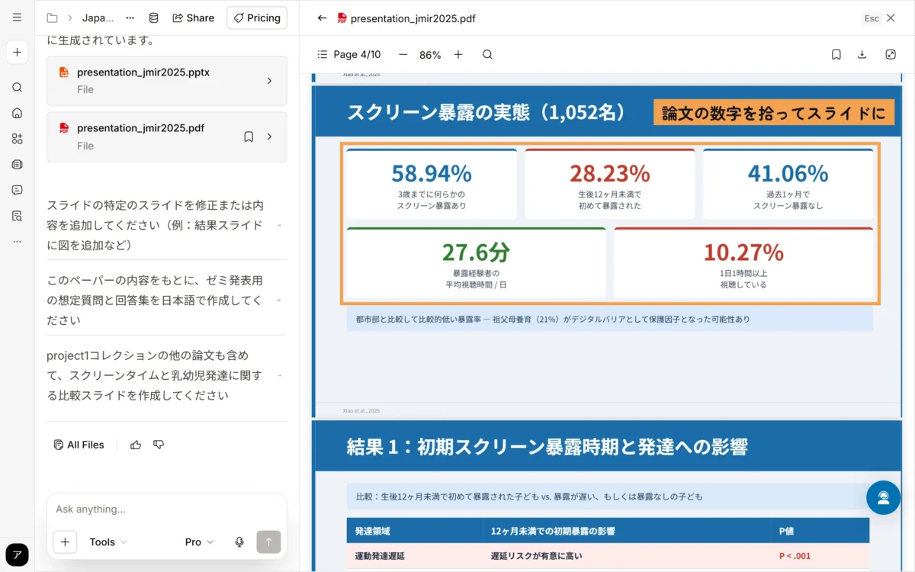The height and width of the screenshot is (572, 915).
Task: Expand the presentation_jmir2025.pptx chevron
Action: tap(269, 81)
